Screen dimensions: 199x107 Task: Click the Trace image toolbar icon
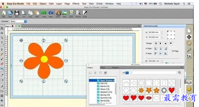pyautogui.click(x=64, y=13)
